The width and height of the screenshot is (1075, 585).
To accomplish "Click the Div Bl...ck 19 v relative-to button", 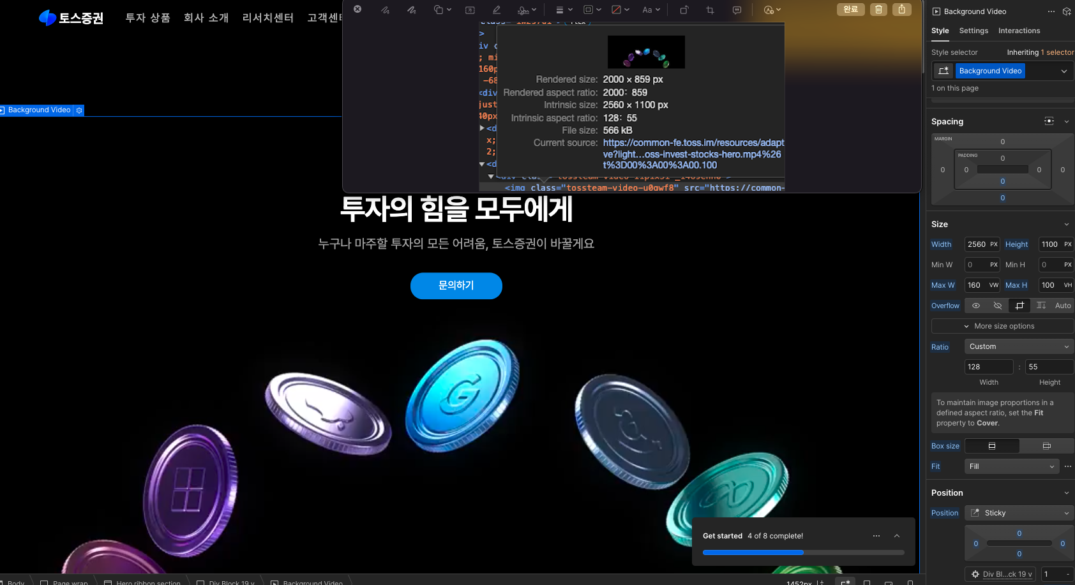I will click(1001, 574).
